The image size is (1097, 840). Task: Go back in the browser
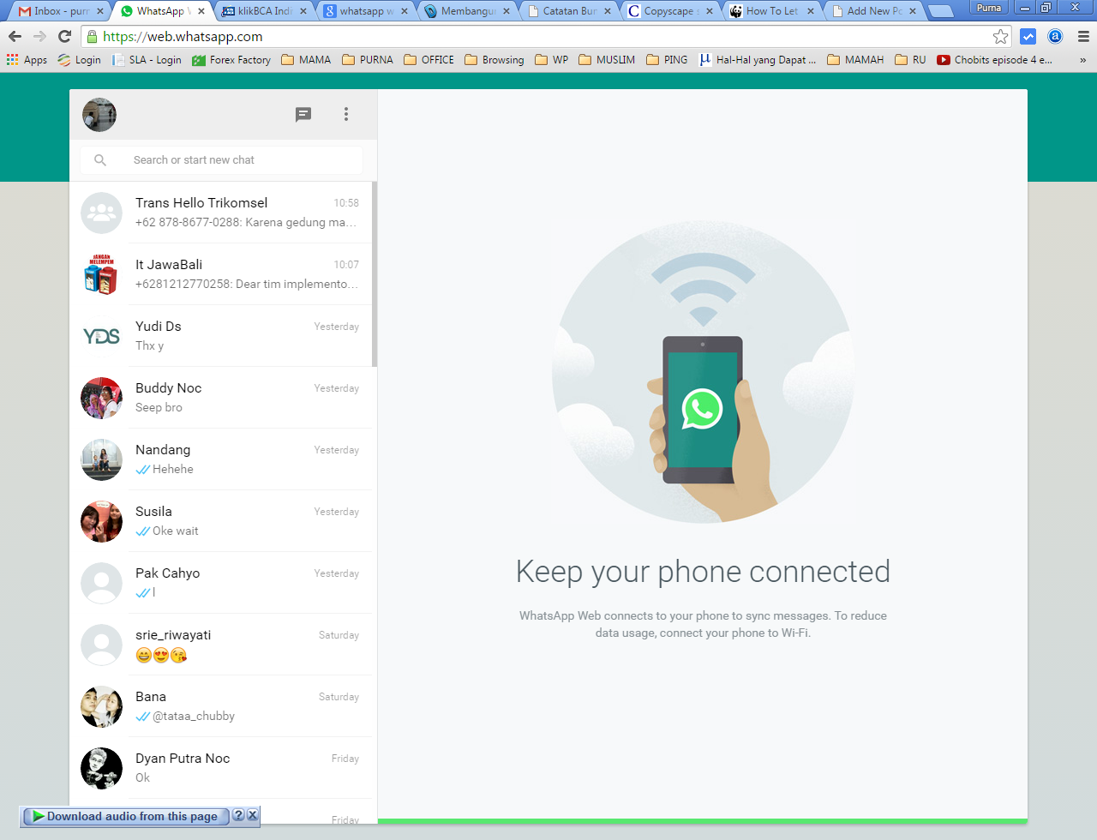(15, 37)
